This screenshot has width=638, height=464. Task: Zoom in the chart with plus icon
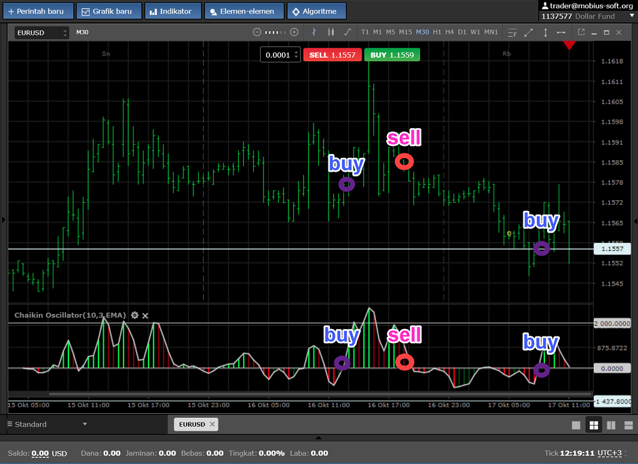(294, 32)
